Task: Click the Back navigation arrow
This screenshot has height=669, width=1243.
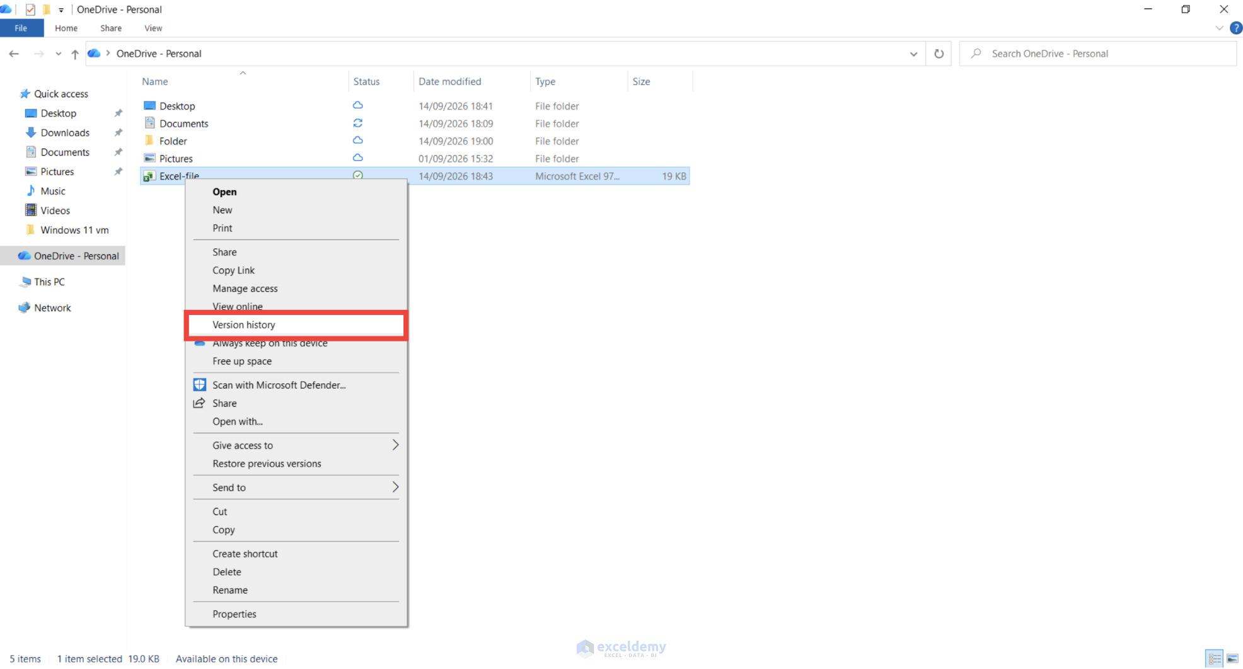Action: [14, 54]
